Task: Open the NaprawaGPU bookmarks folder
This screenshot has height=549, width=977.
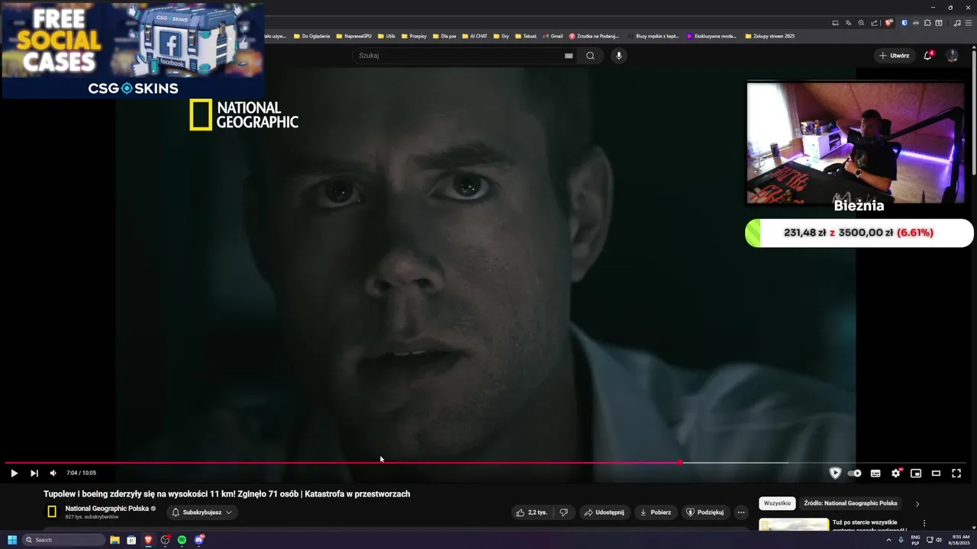Action: (353, 36)
